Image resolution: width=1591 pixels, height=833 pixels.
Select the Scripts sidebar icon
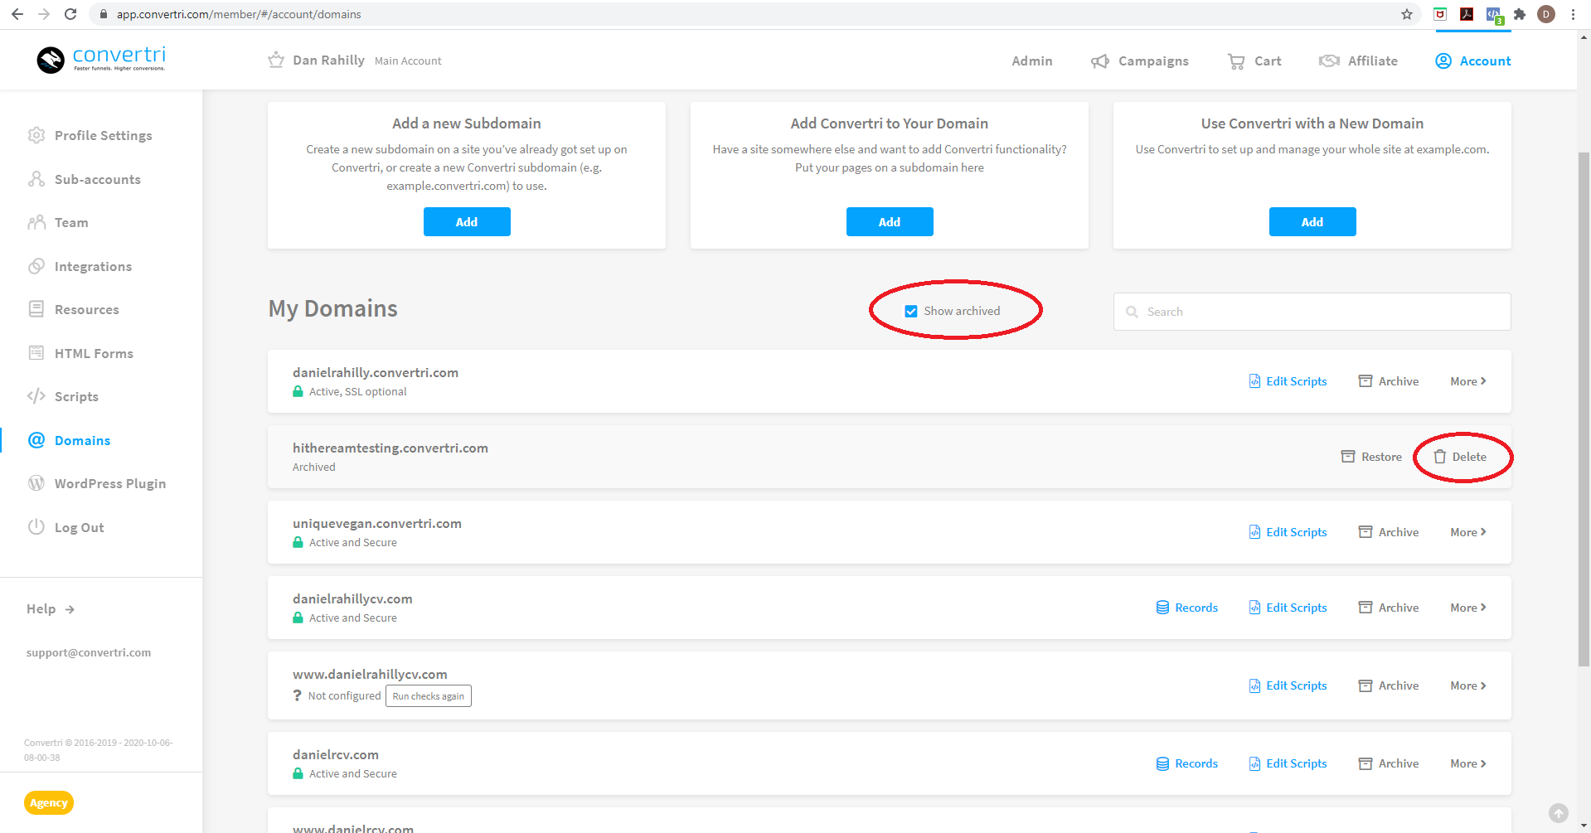point(36,396)
